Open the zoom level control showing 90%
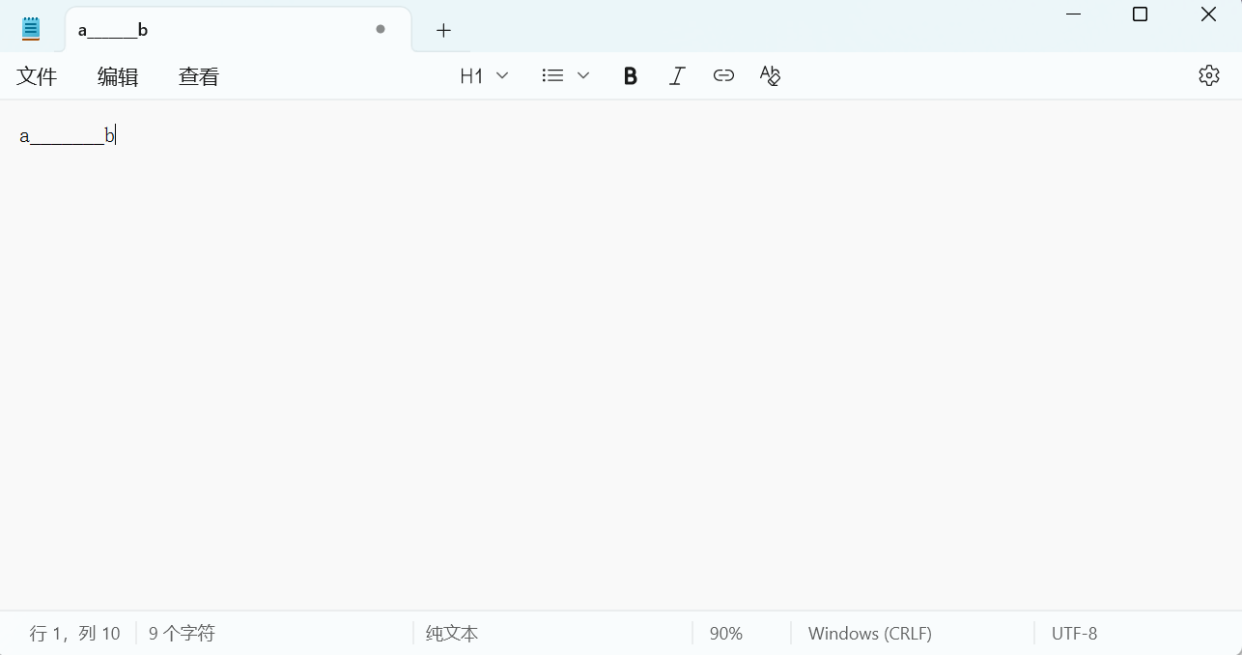 pos(726,633)
